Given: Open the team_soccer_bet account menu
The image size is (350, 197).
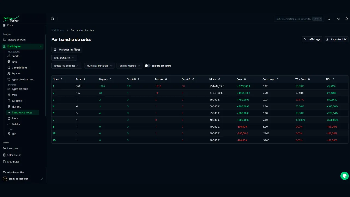Looking at the screenshot, I should point(18,179).
